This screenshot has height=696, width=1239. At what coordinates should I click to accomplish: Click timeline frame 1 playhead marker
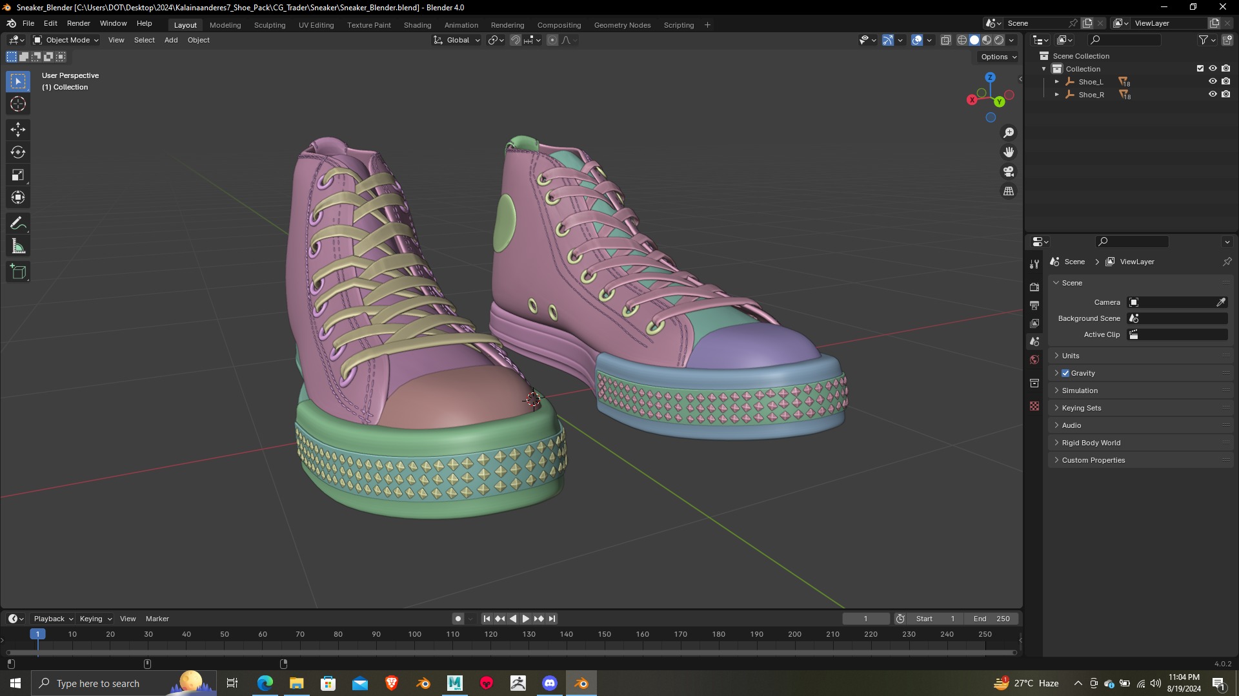(x=37, y=634)
